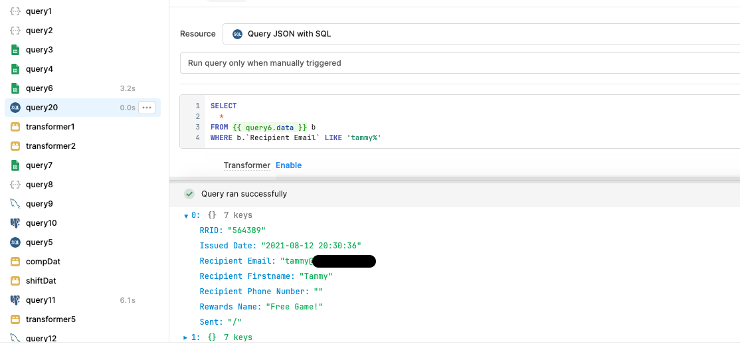
Task: Open the query20 more options menu
Action: [147, 108]
